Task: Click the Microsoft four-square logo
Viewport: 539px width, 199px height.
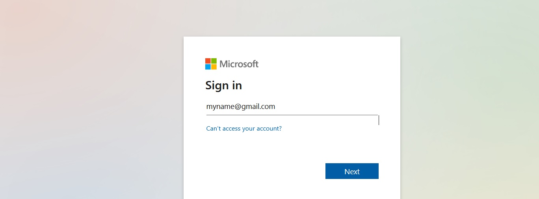Action: coord(211,64)
